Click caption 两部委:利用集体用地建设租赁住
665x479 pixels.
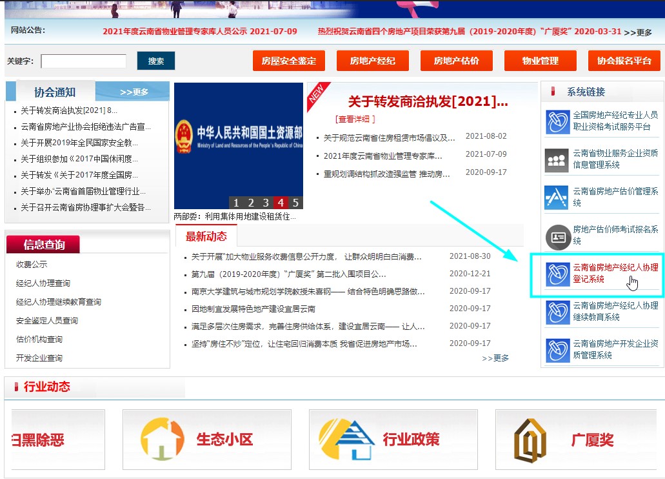(235, 216)
